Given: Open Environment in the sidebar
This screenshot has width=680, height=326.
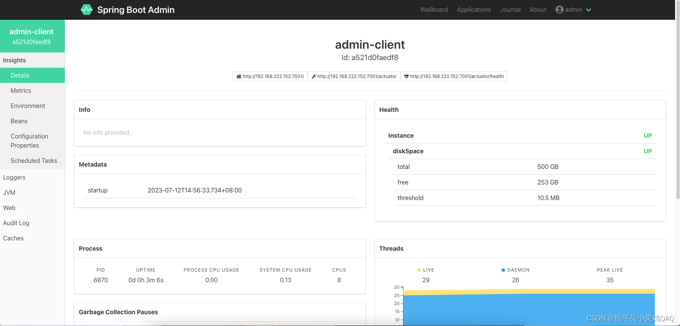Looking at the screenshot, I should click(32, 106).
